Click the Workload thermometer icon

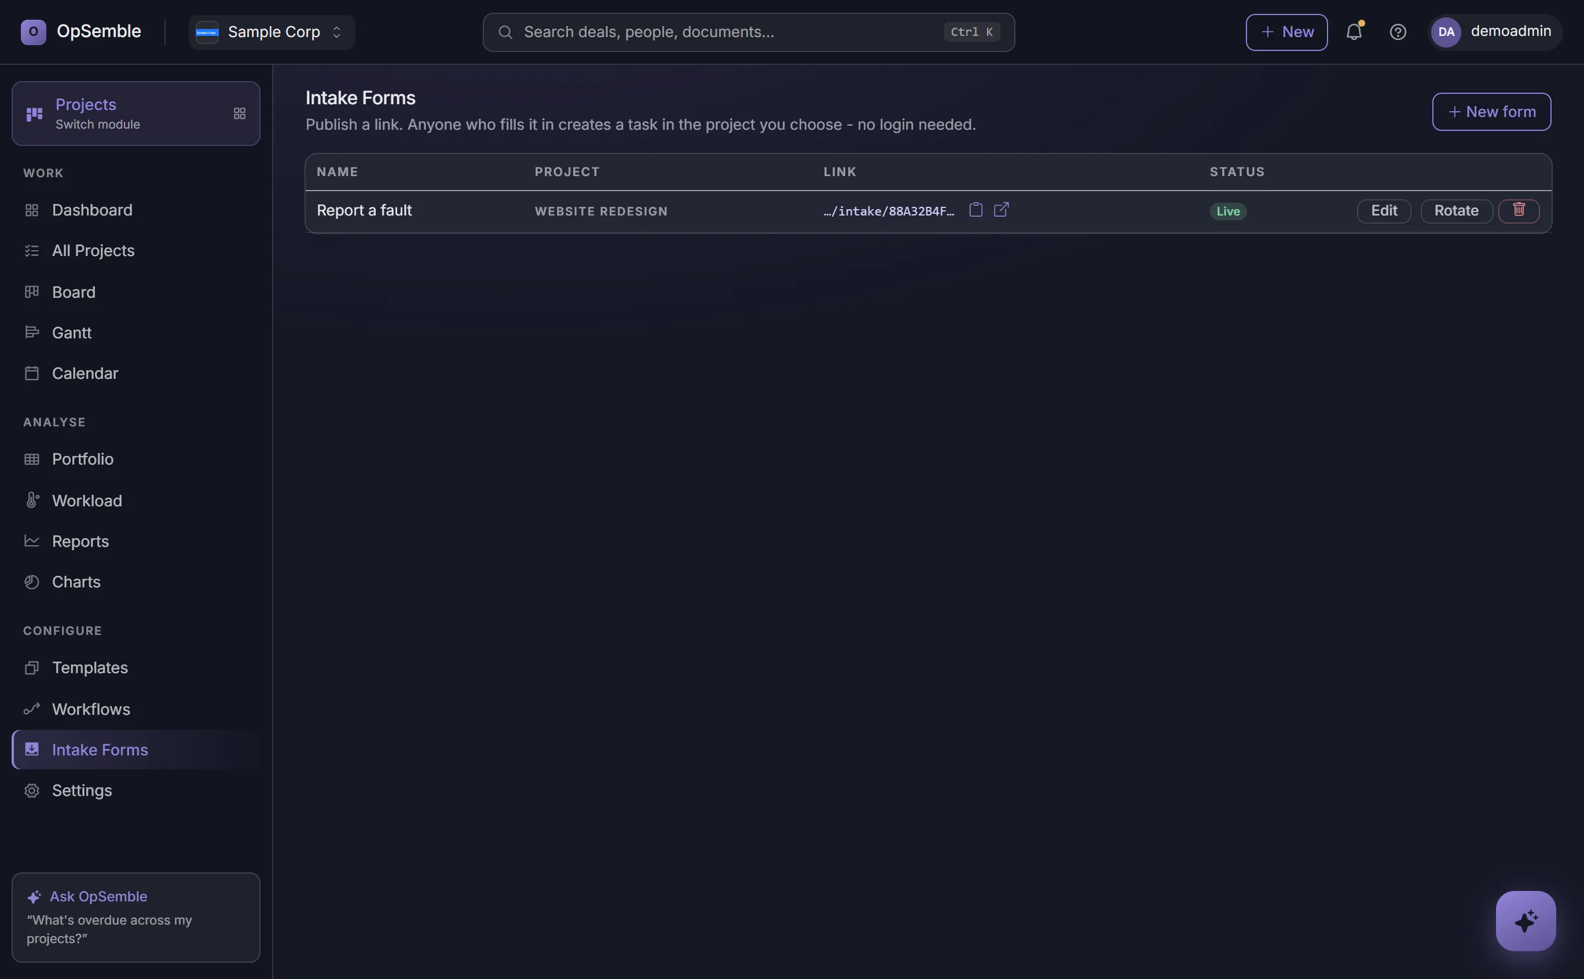coord(32,500)
